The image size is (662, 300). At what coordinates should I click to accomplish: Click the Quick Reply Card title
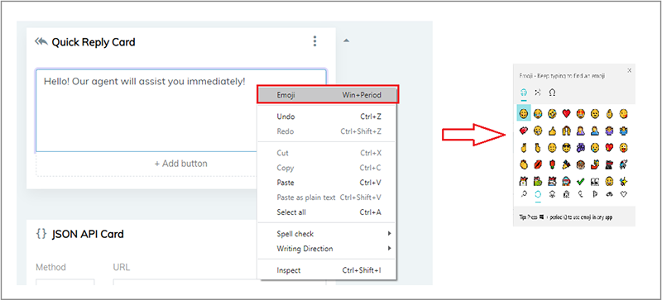pyautogui.click(x=94, y=42)
